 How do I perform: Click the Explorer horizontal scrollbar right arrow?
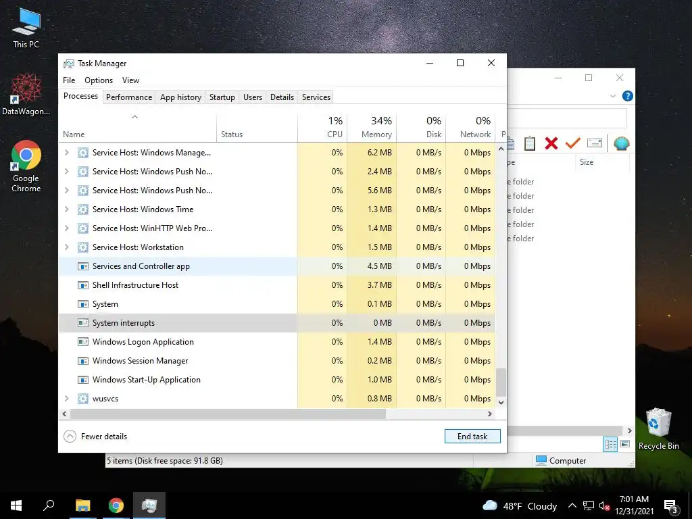point(630,430)
